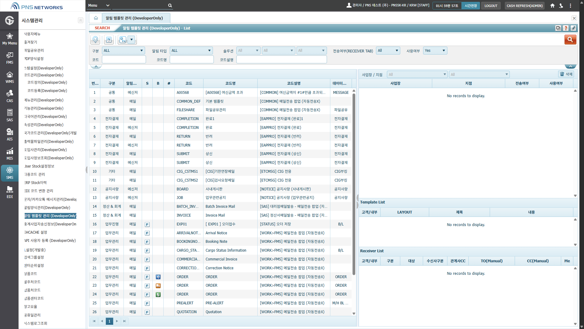This screenshot has width=584, height=329.
Task: Open My Menu in the left sidebar
Action: pyautogui.click(x=9, y=39)
